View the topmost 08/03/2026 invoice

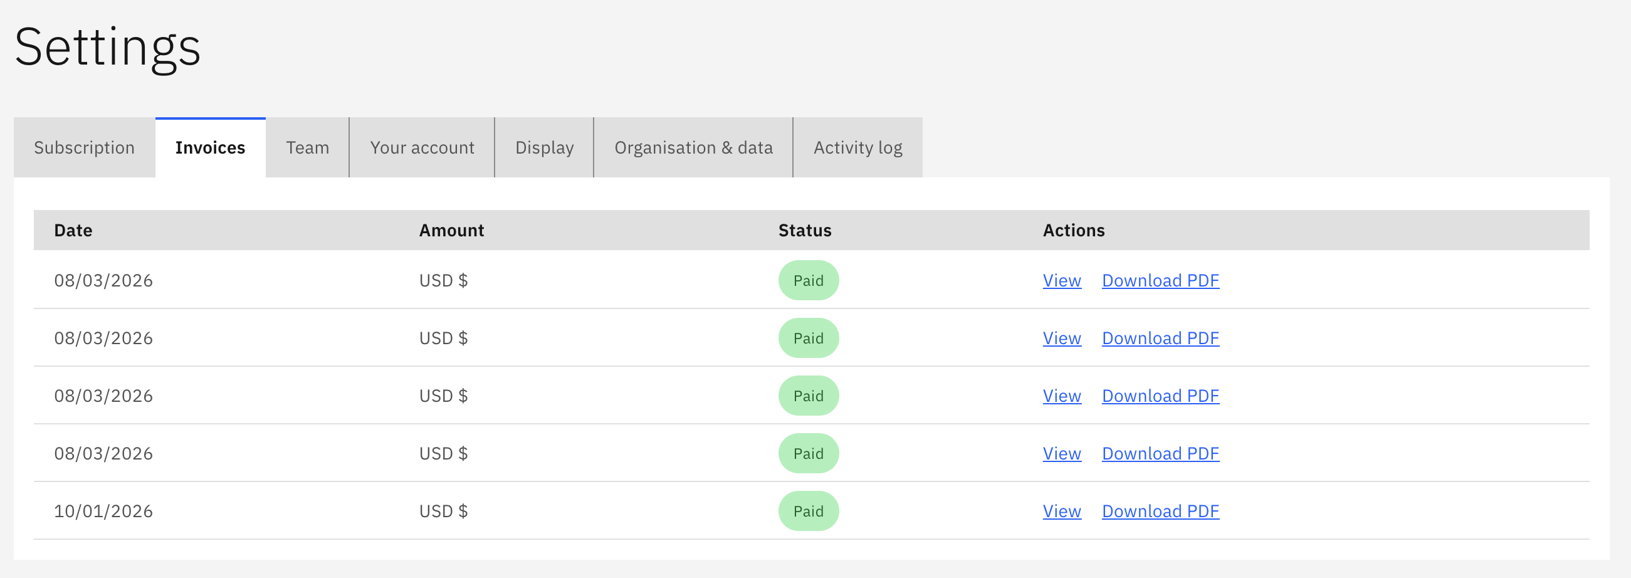(x=1062, y=280)
